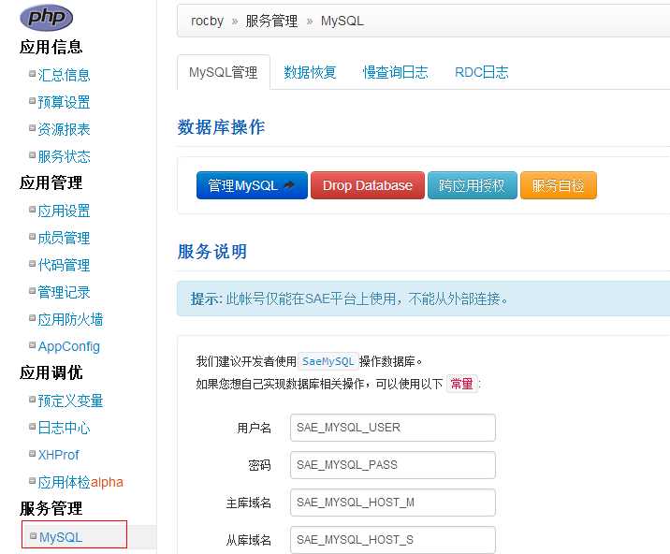Click bullet icon beside 预定义变量

coord(32,400)
